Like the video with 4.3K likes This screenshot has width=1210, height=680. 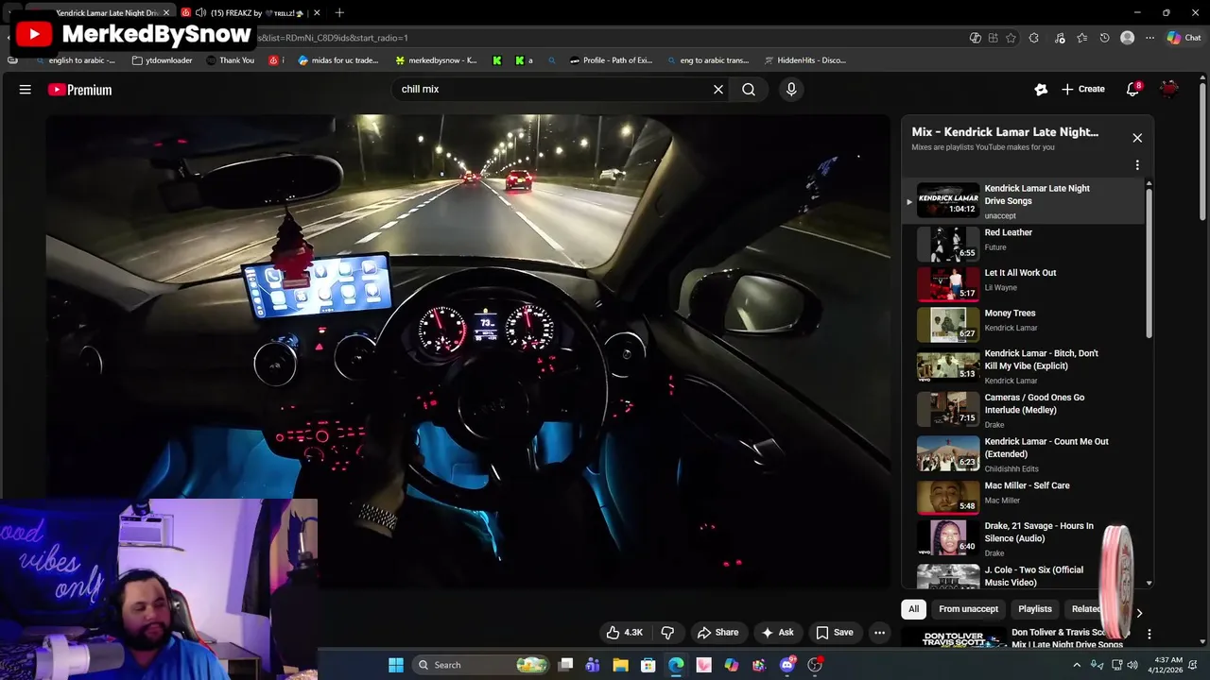pyautogui.click(x=624, y=633)
